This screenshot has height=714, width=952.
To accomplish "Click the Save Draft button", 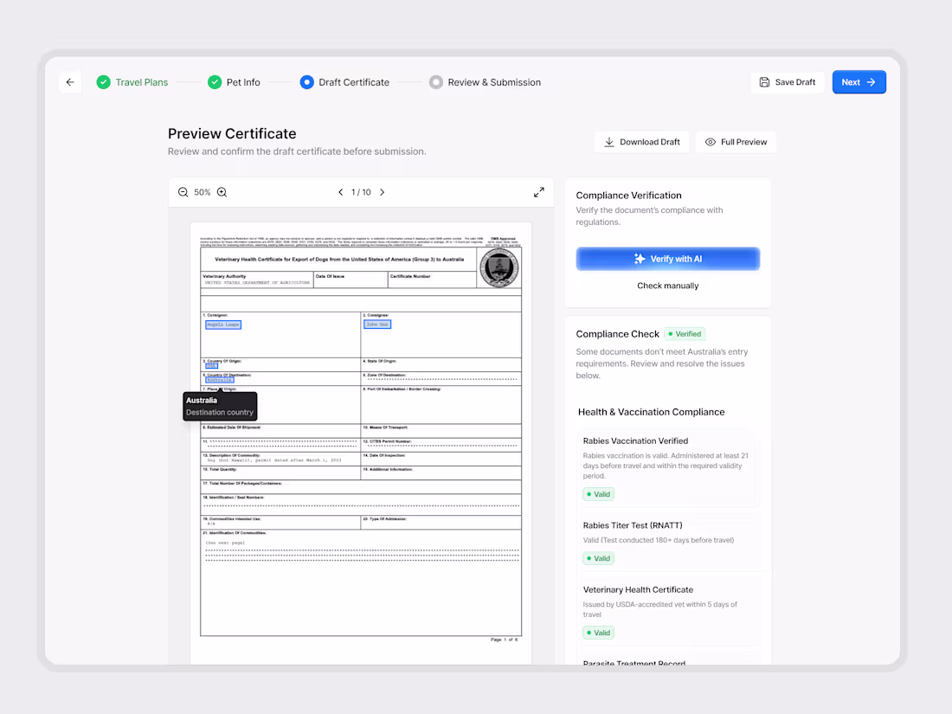I will point(788,81).
